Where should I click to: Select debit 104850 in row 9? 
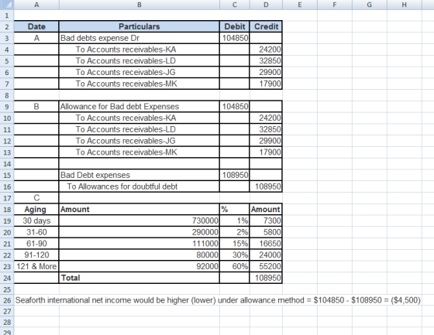pyautogui.click(x=235, y=107)
